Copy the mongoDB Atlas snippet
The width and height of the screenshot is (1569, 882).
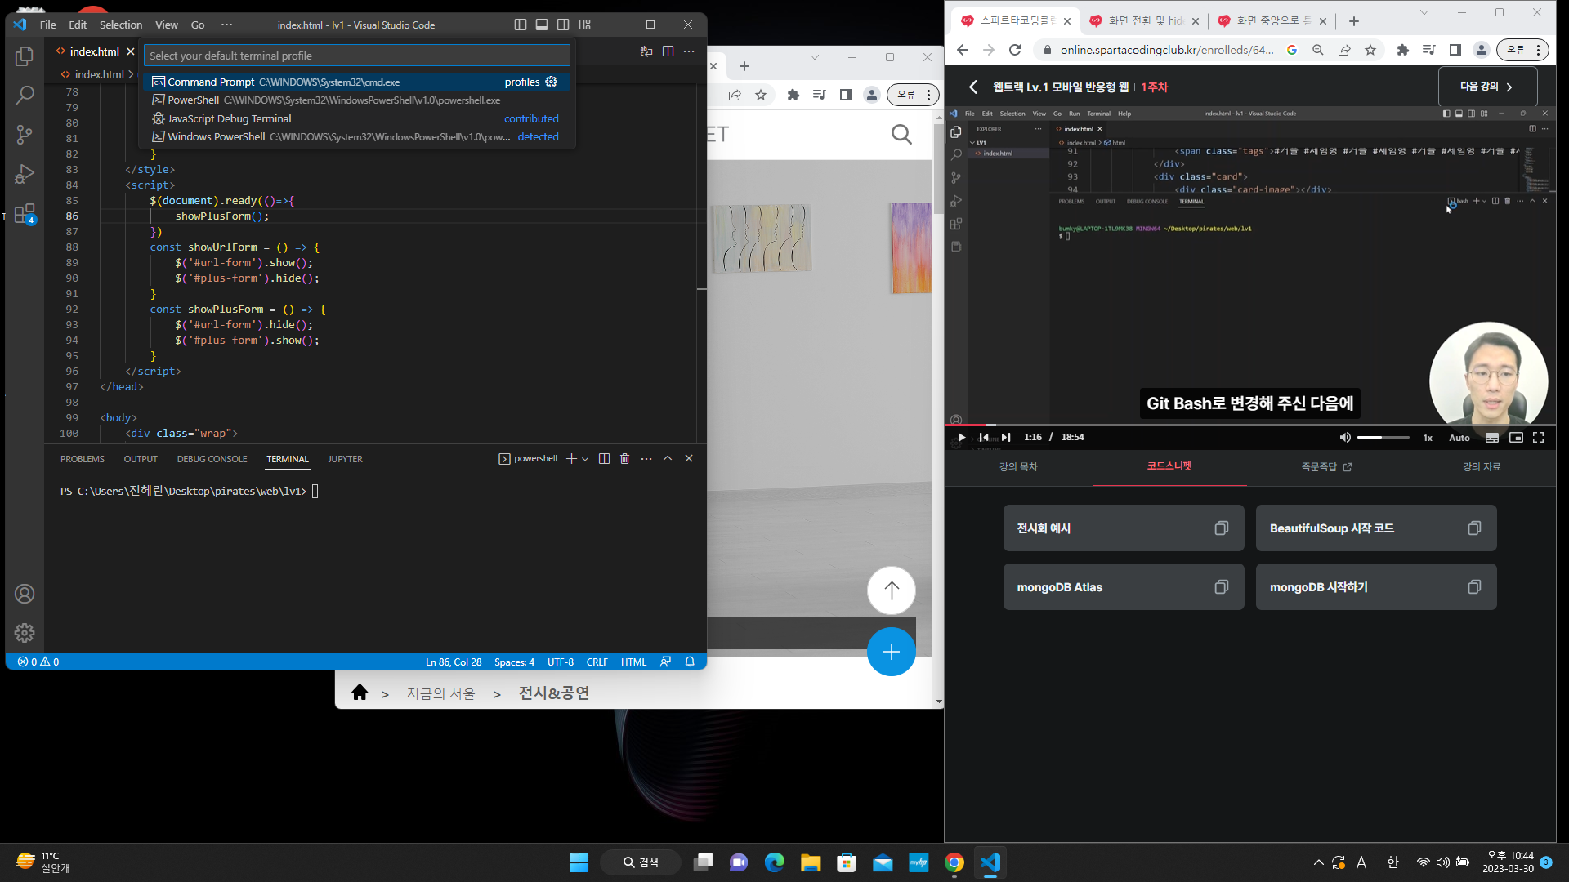(1222, 587)
